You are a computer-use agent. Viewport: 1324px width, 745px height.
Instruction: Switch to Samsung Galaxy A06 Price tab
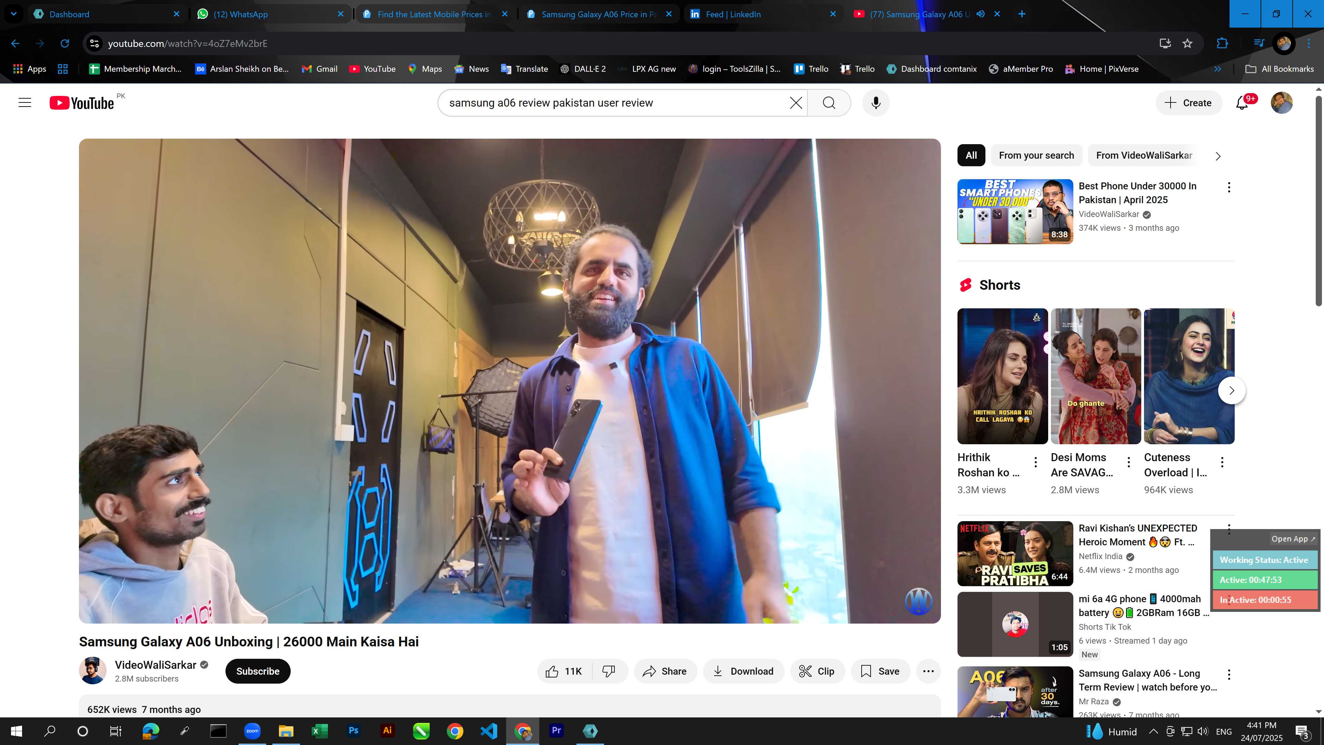[x=599, y=14]
